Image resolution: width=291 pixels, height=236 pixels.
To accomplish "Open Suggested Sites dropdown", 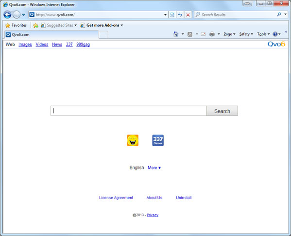I will tap(59, 25).
